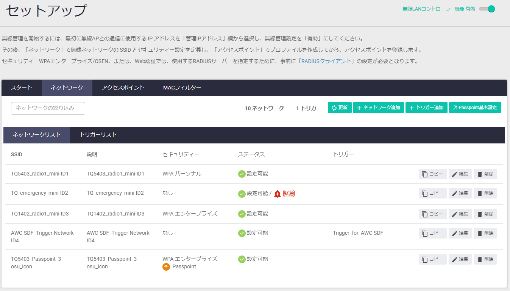
Task: Open the アクセスポイント tab
Action: (x=123, y=88)
